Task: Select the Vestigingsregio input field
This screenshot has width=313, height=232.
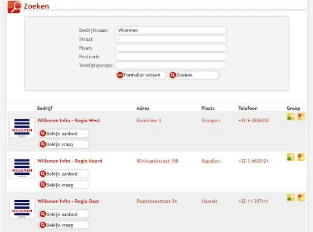Action: point(170,65)
